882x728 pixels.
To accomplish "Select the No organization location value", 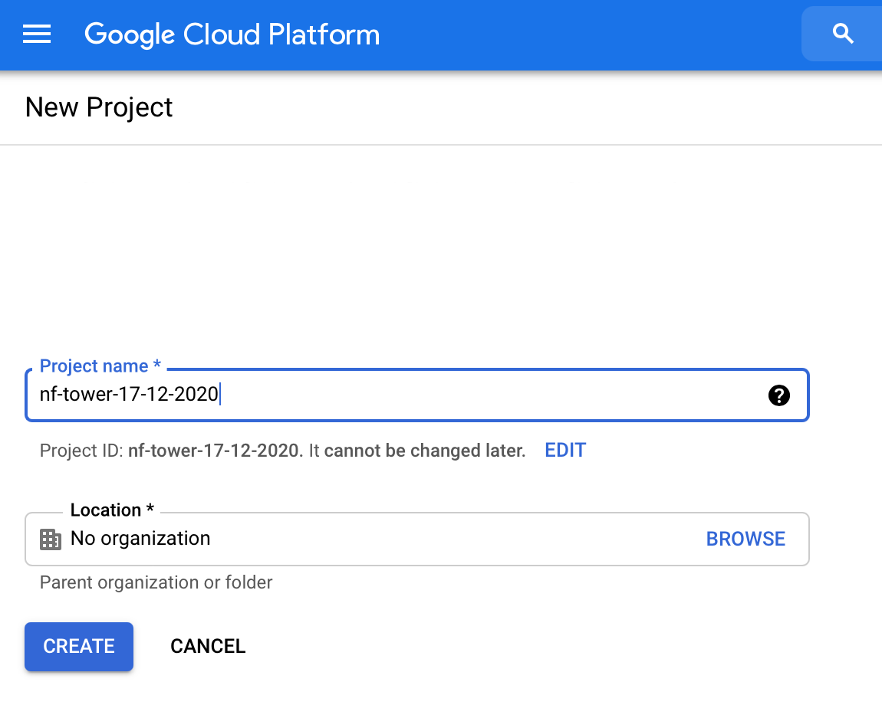I will click(140, 539).
